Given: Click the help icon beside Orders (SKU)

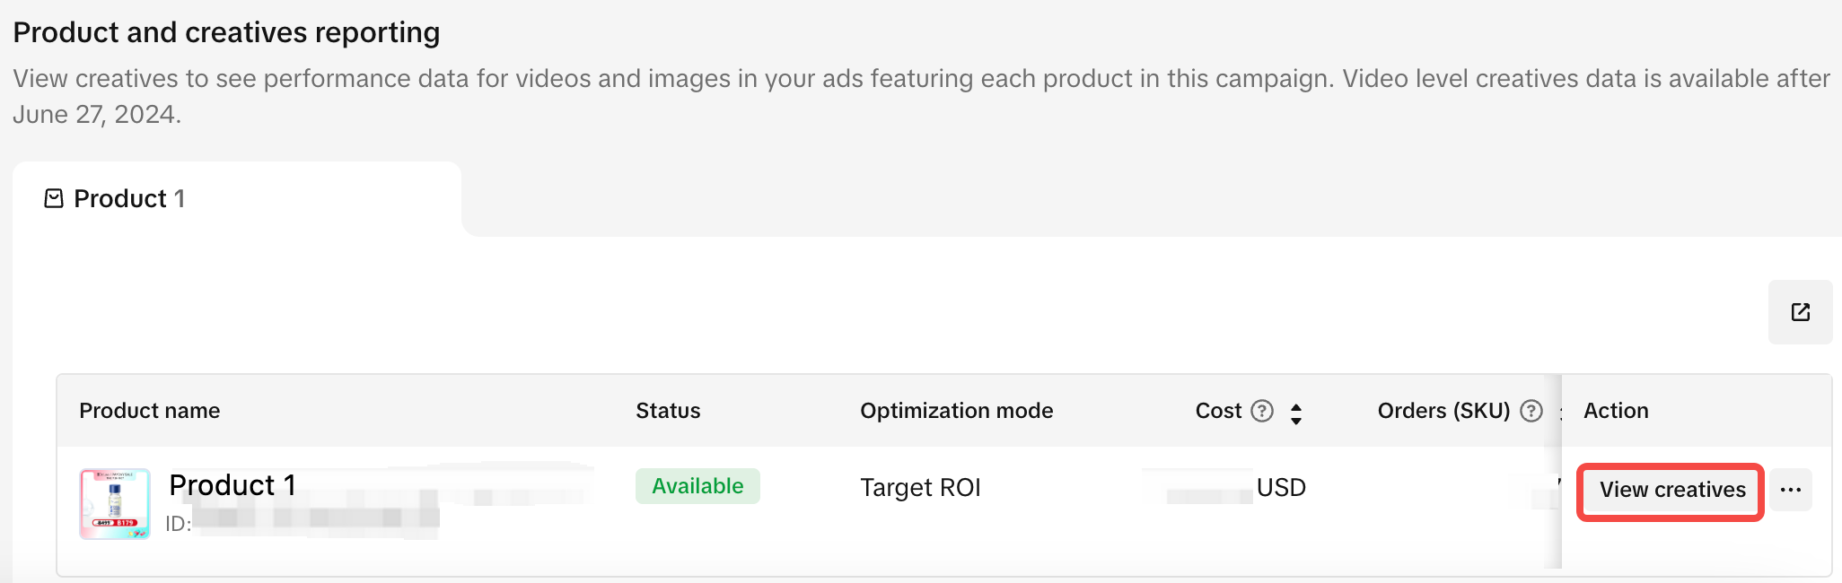Looking at the screenshot, I should (x=1531, y=411).
